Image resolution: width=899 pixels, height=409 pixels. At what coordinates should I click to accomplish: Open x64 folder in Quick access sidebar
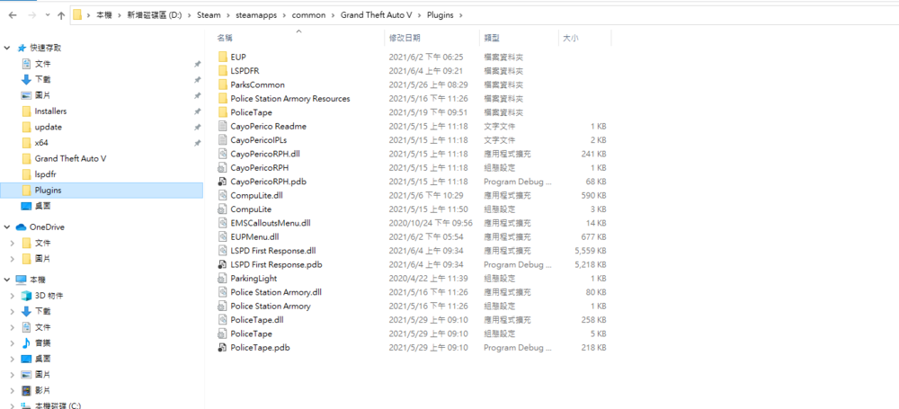[40, 143]
